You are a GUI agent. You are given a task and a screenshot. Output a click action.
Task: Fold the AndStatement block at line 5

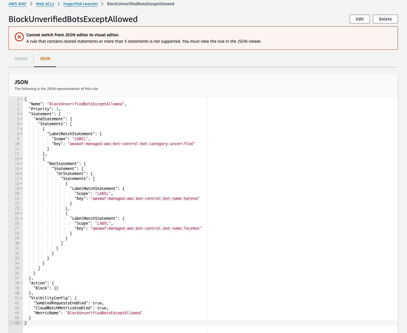(21, 119)
